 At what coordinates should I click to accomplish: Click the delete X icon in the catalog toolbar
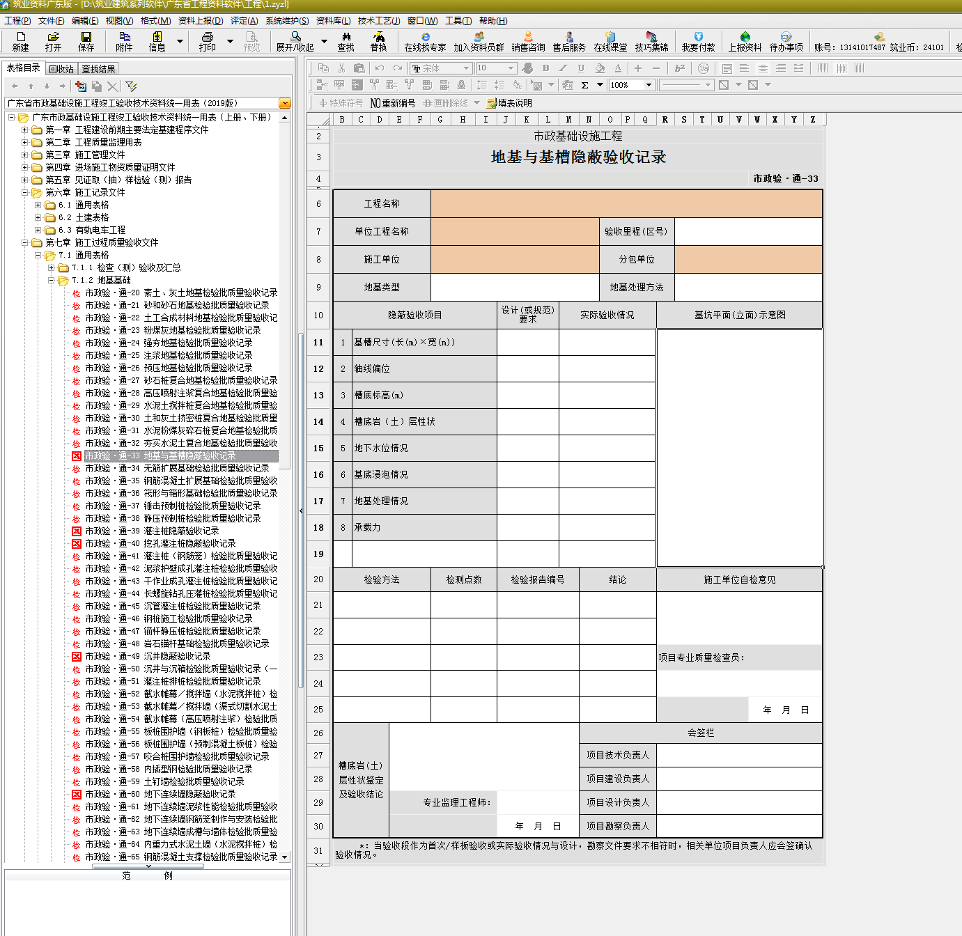click(112, 86)
